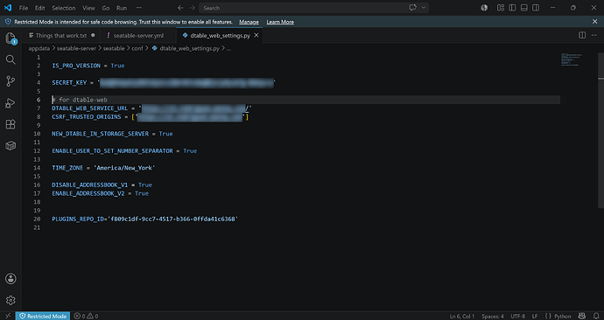Open the container/box view icon in activity bar
Screen dimensions: 604x320
(11, 146)
